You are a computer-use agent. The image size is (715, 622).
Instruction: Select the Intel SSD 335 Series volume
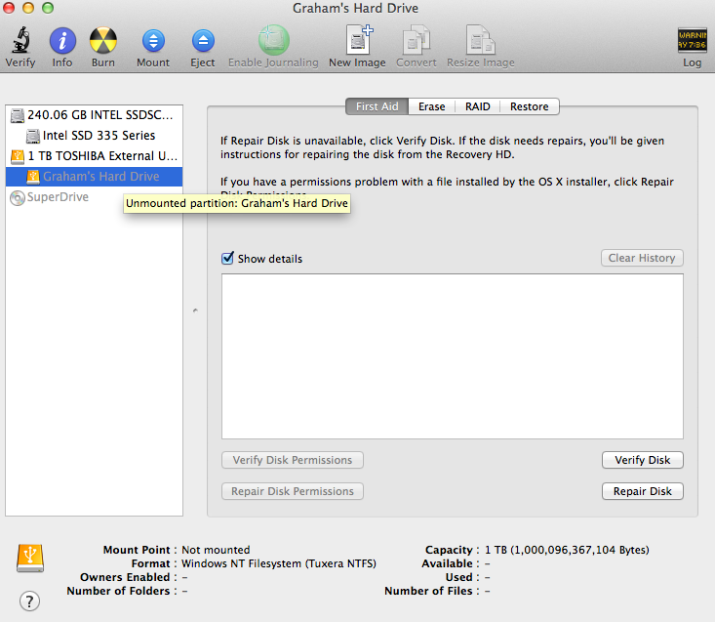[94, 136]
